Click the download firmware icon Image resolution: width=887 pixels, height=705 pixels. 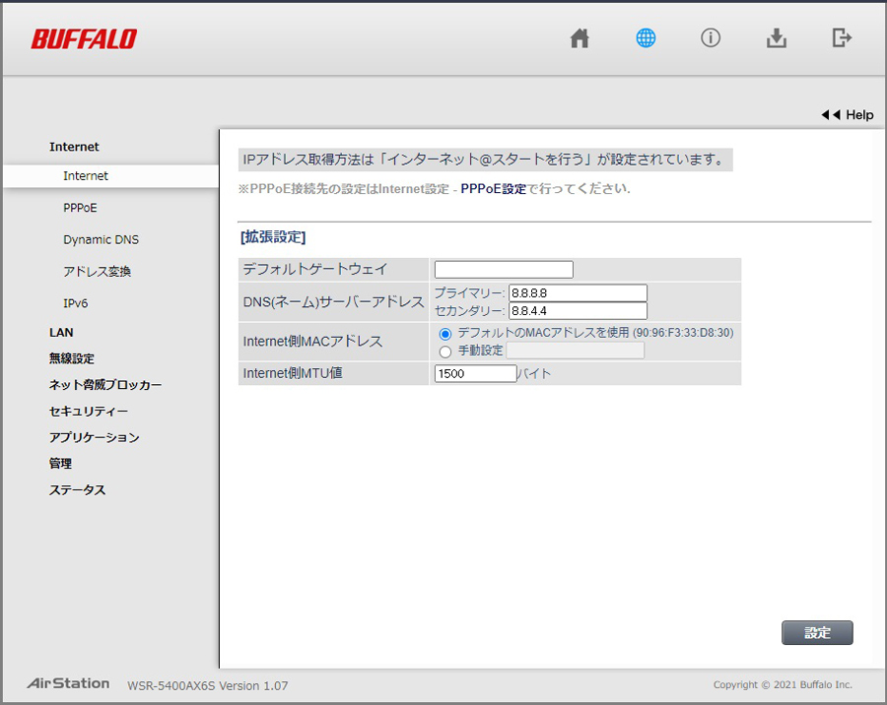(777, 38)
